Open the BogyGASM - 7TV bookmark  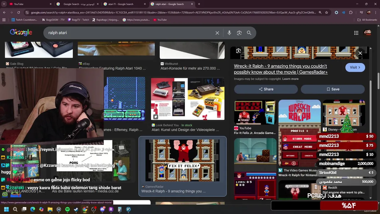tap(53, 20)
